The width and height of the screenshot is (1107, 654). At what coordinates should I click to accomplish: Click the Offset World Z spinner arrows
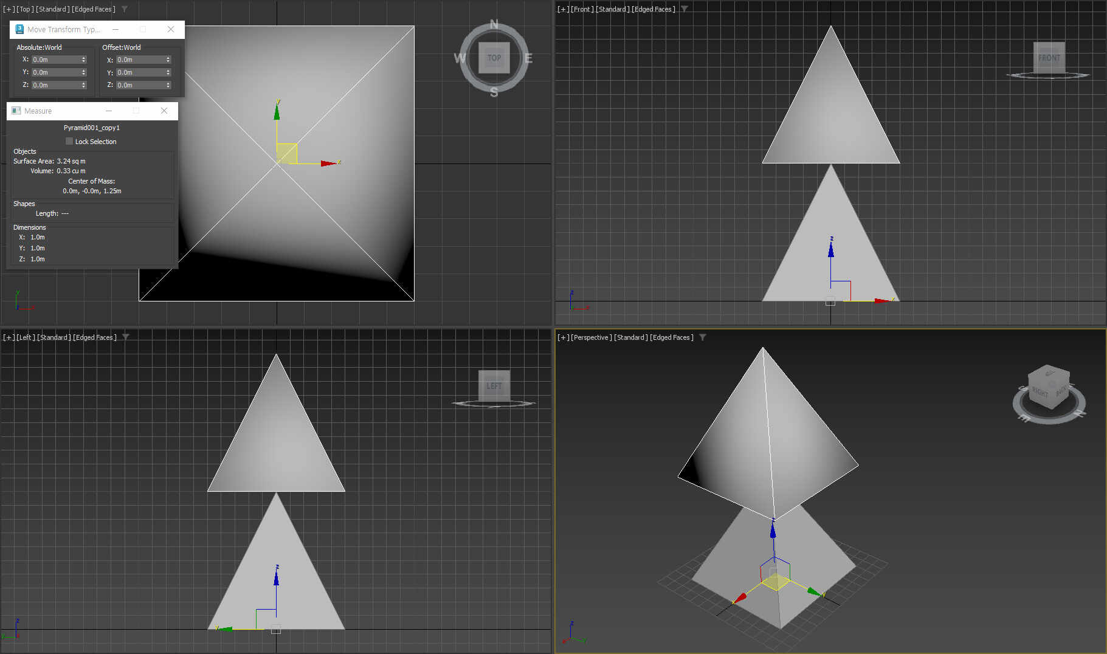click(x=168, y=85)
